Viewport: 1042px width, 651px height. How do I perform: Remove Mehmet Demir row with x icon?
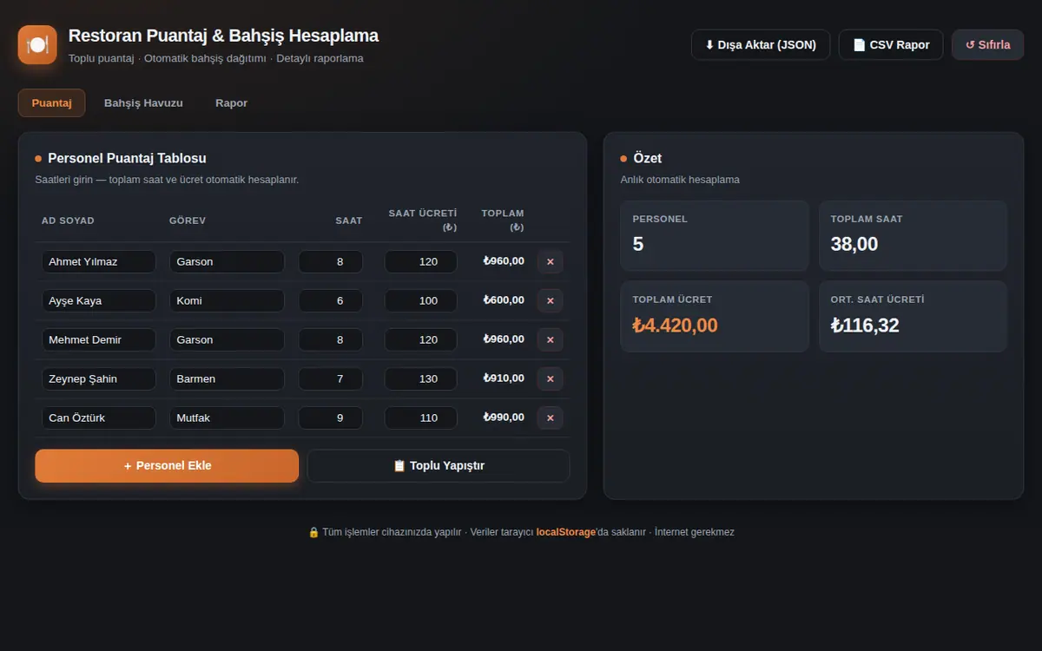(551, 340)
